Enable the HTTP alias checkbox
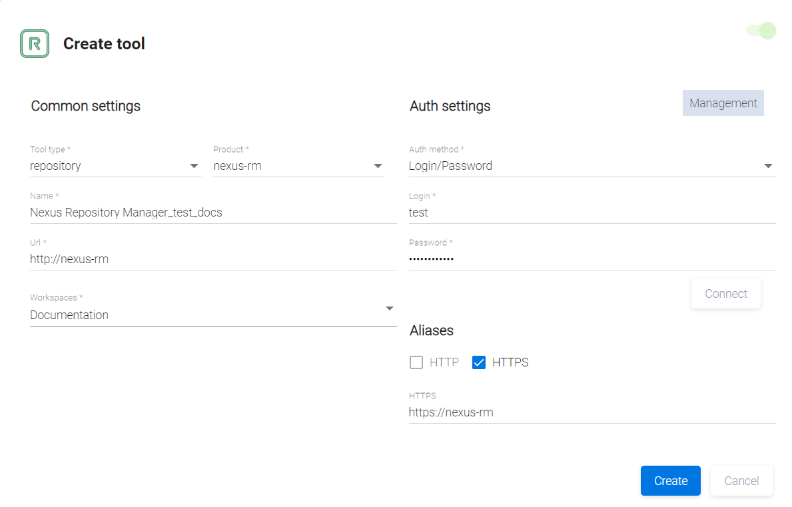This screenshot has height=507, width=792. (x=416, y=362)
